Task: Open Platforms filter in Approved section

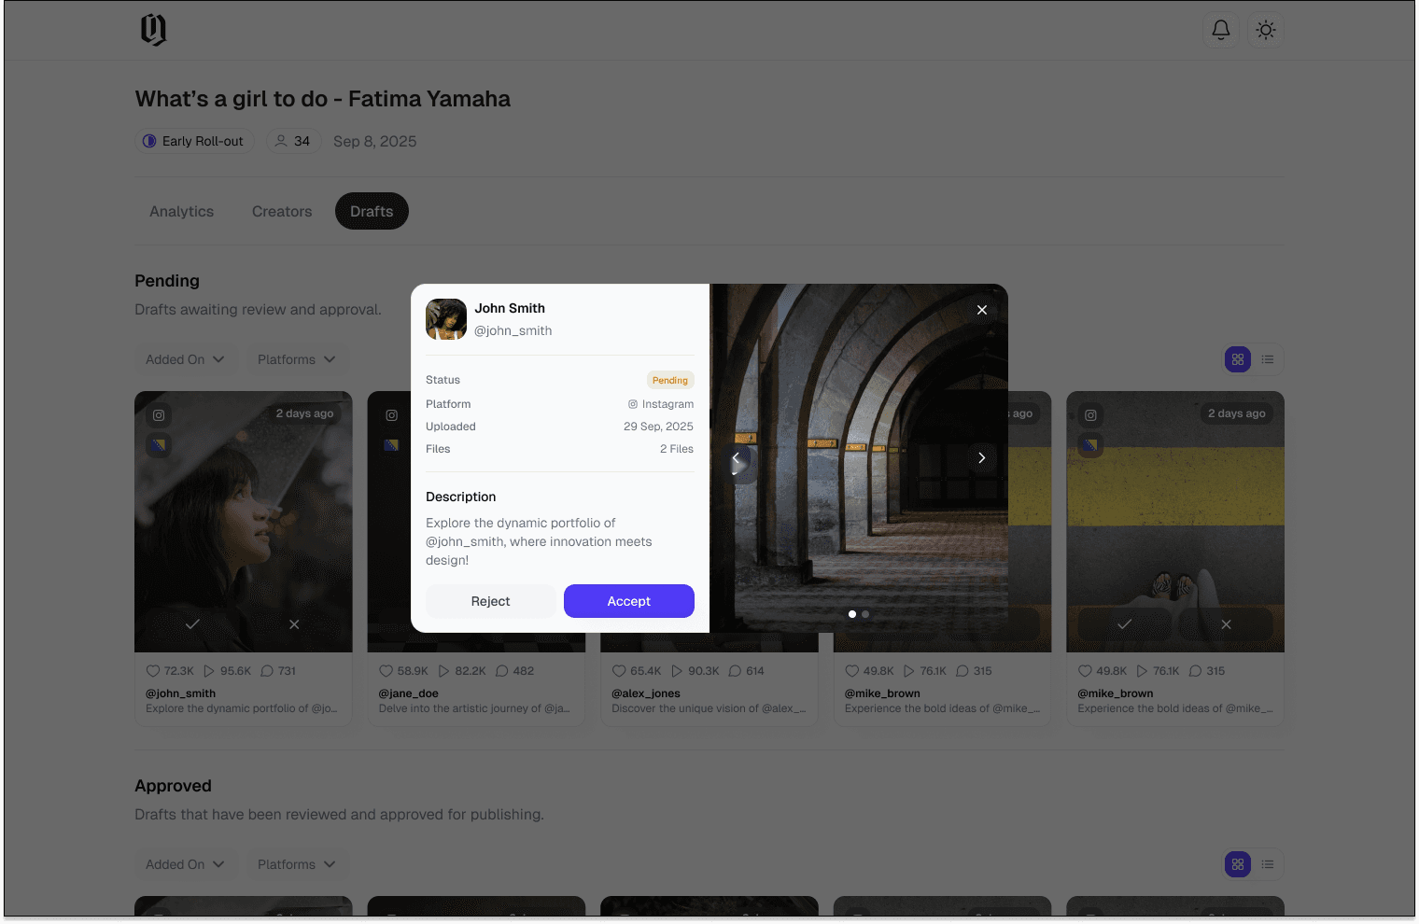Action: pyautogui.click(x=296, y=864)
